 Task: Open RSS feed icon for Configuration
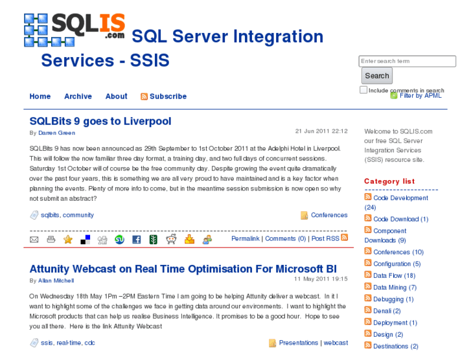368,263
